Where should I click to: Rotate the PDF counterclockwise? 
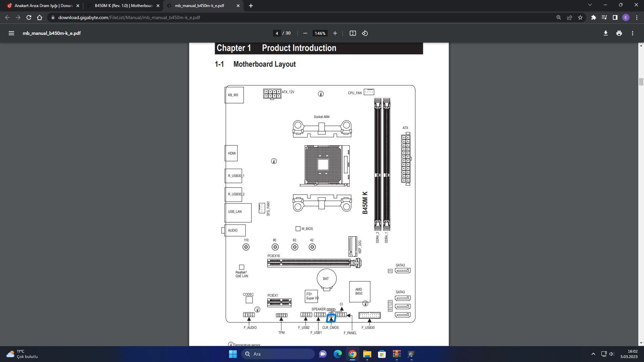(365, 33)
